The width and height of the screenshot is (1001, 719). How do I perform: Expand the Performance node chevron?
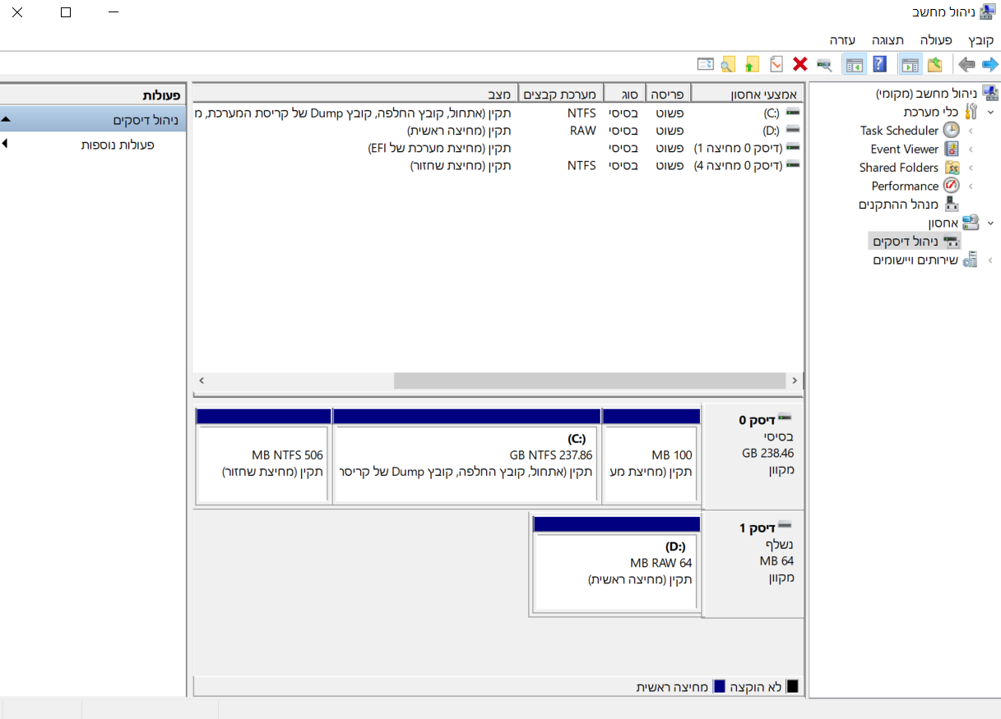971,186
